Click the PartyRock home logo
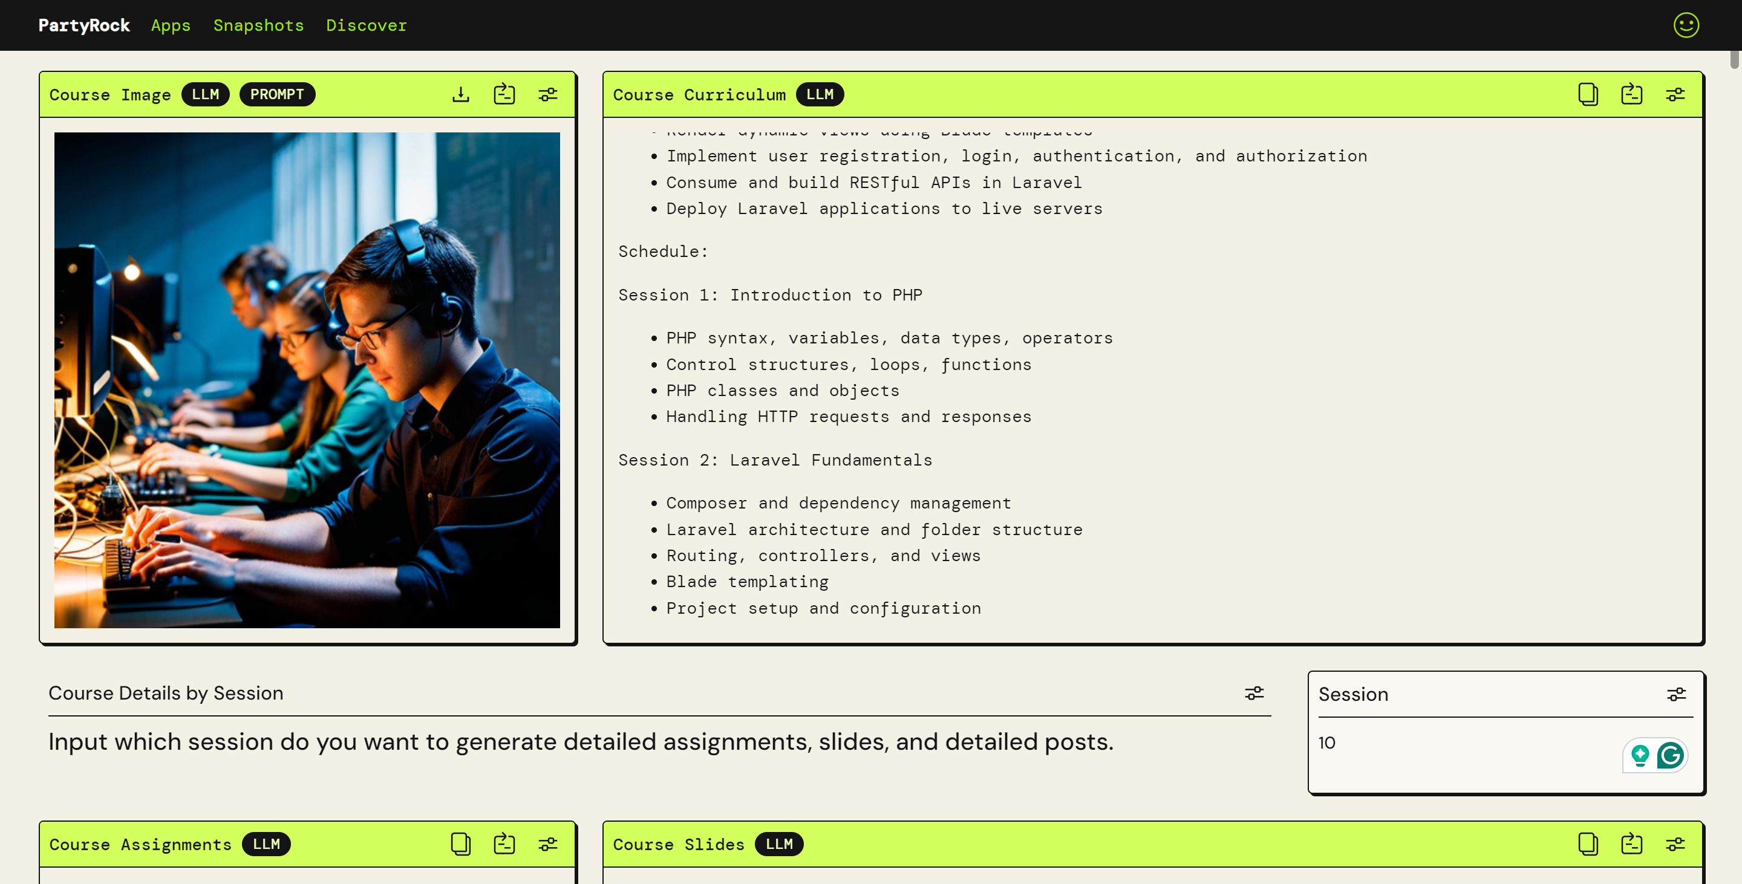The height and width of the screenshot is (884, 1742). point(84,25)
